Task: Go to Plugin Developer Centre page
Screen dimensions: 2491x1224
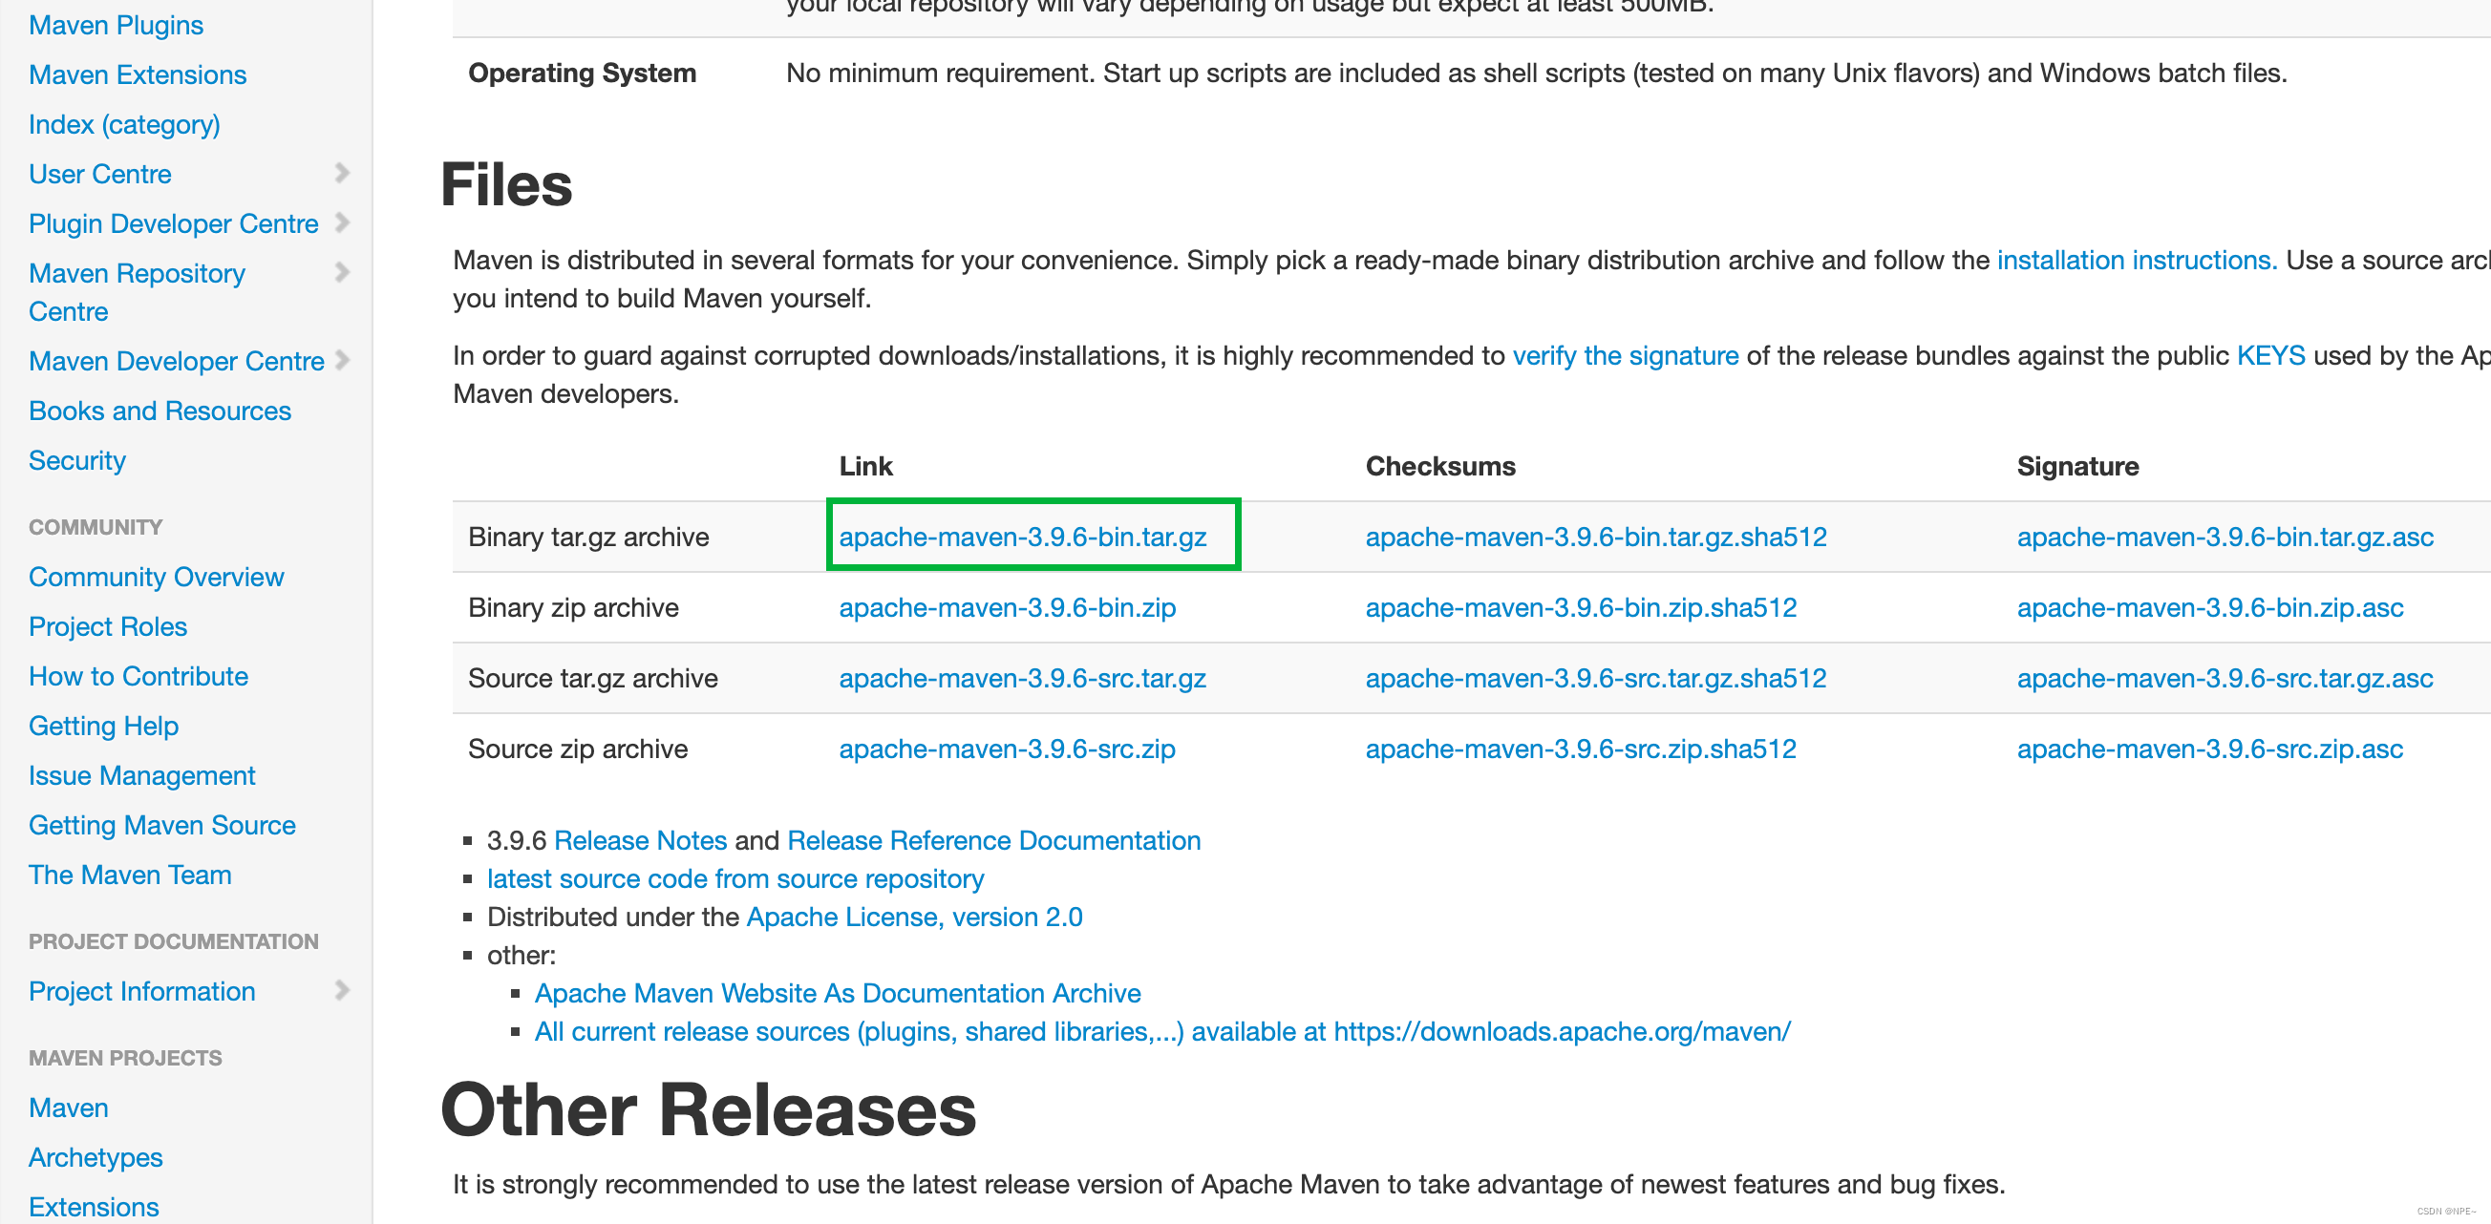Action: tap(173, 223)
